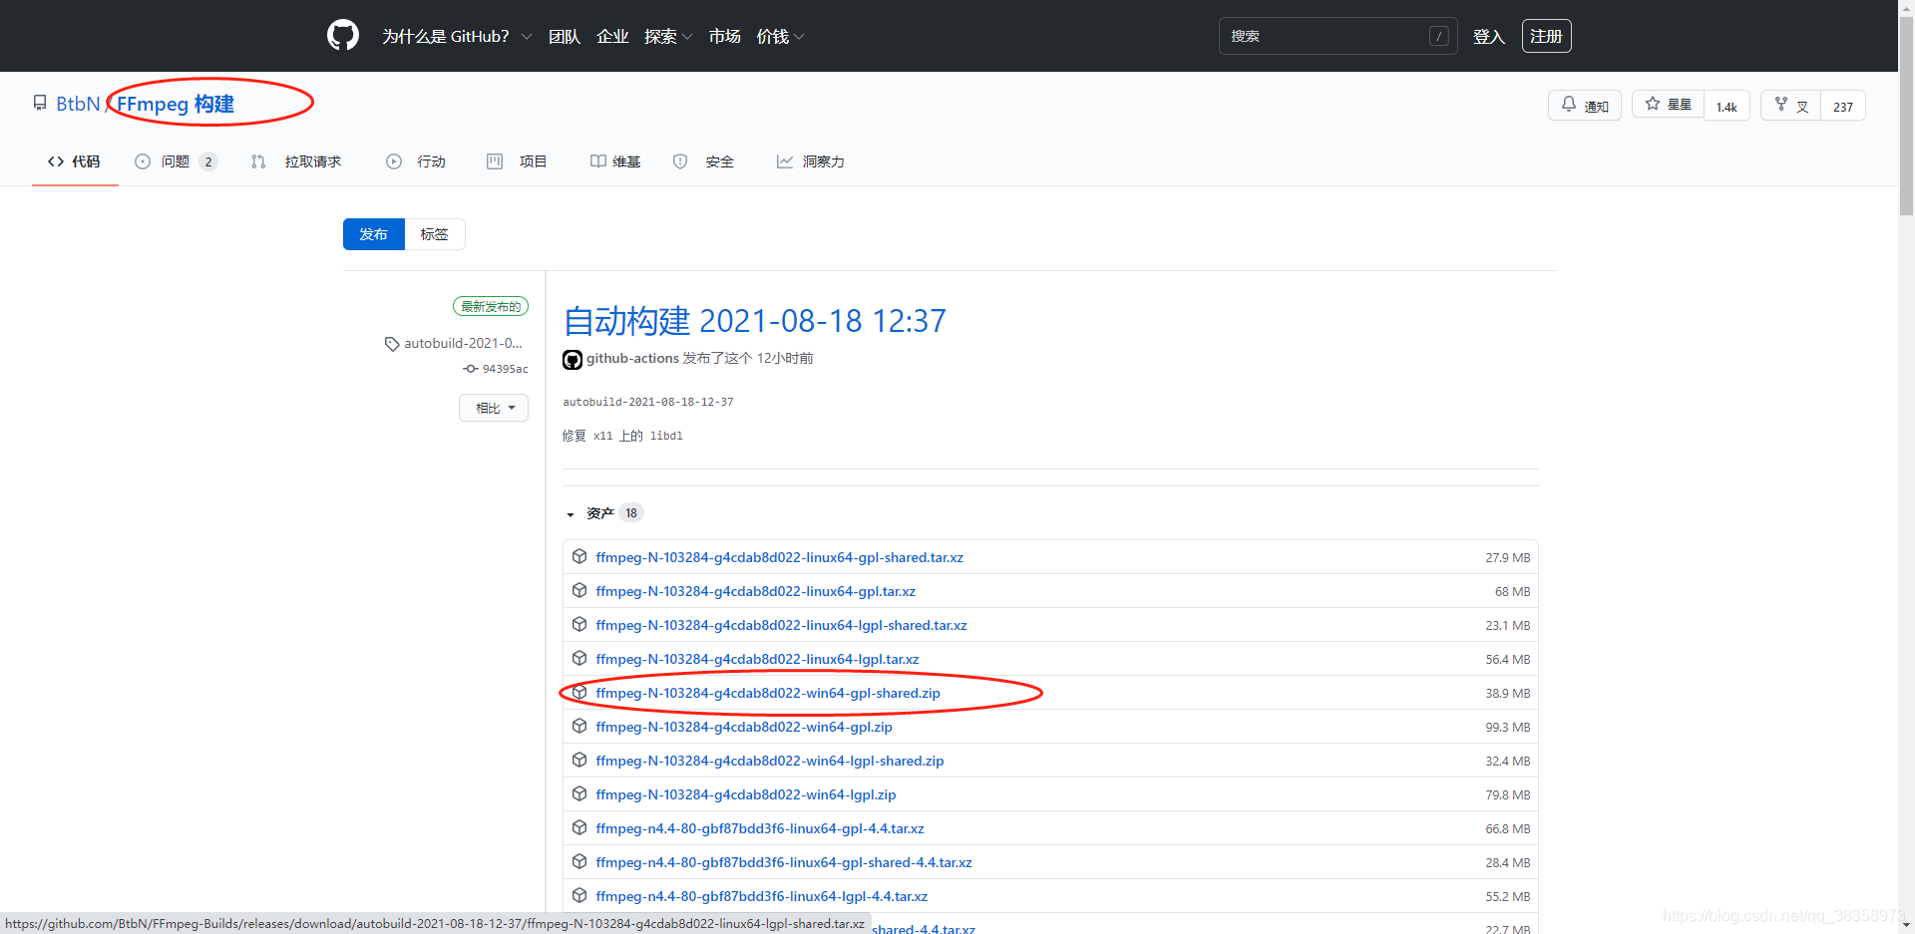Image resolution: width=1915 pixels, height=934 pixels.
Task: Click package icon for N-103284 linux64-gpl.tar.xz
Action: [579, 591]
